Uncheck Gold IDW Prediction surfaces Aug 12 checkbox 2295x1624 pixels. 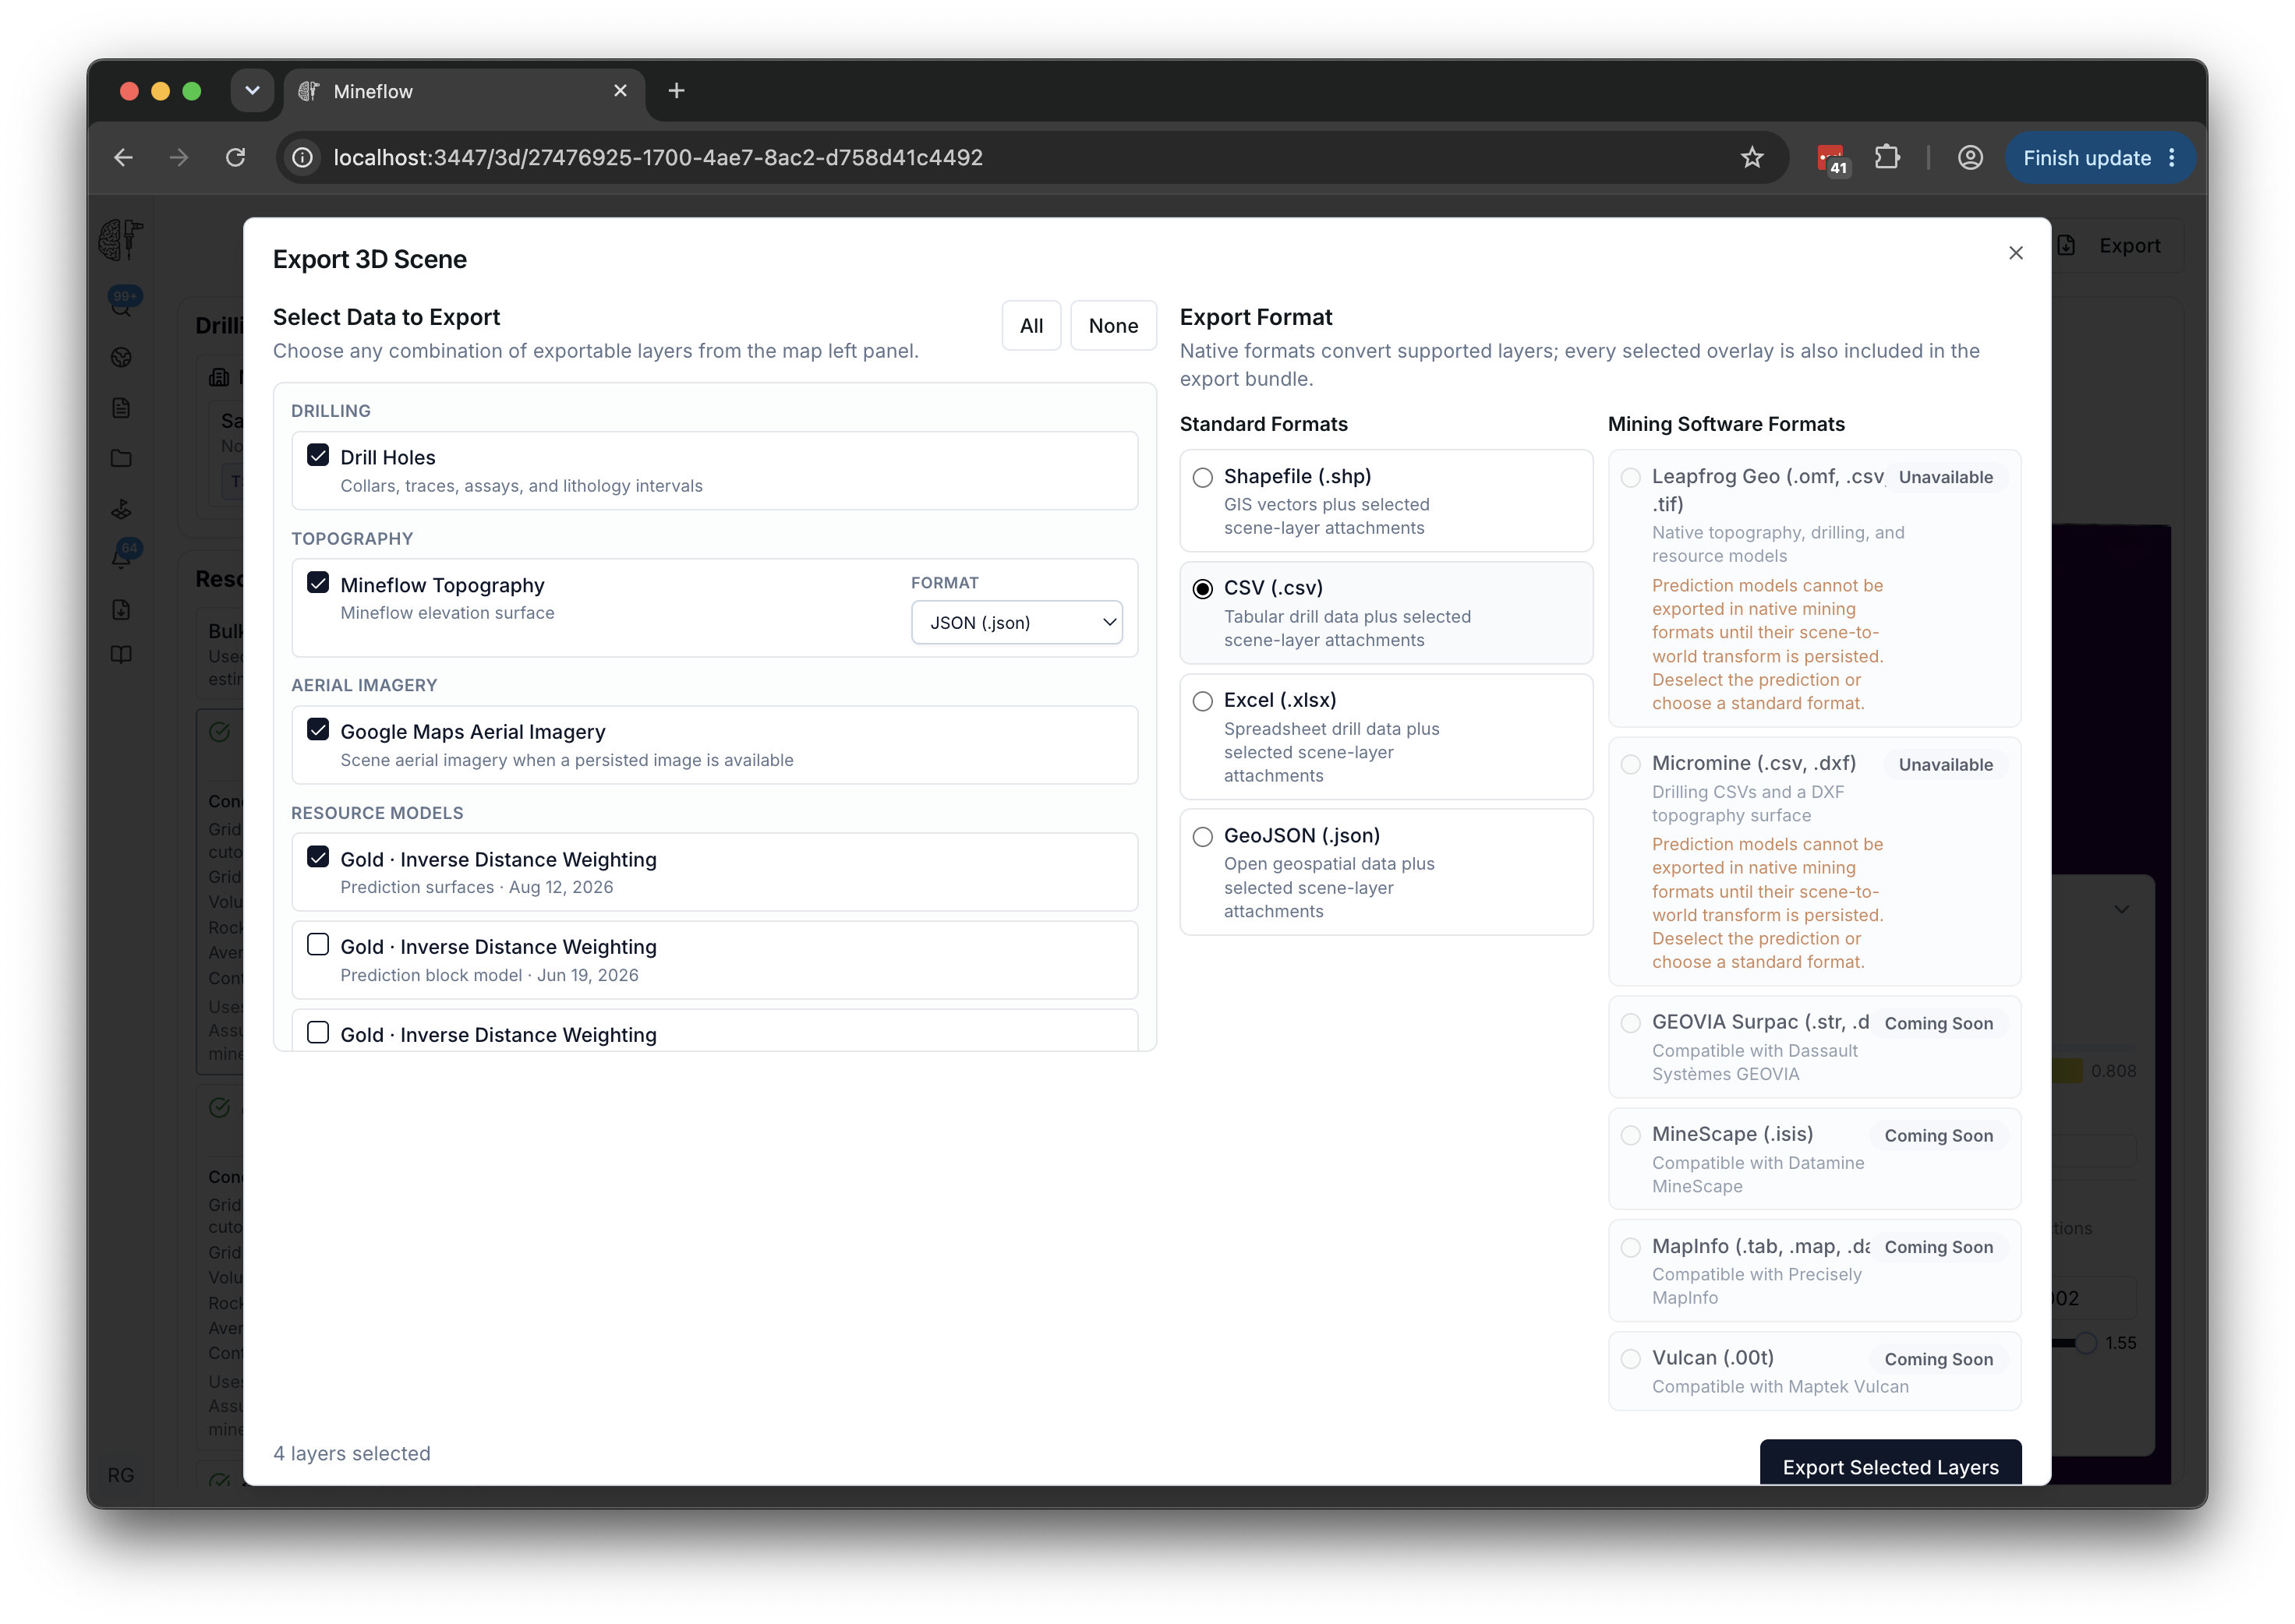318,857
